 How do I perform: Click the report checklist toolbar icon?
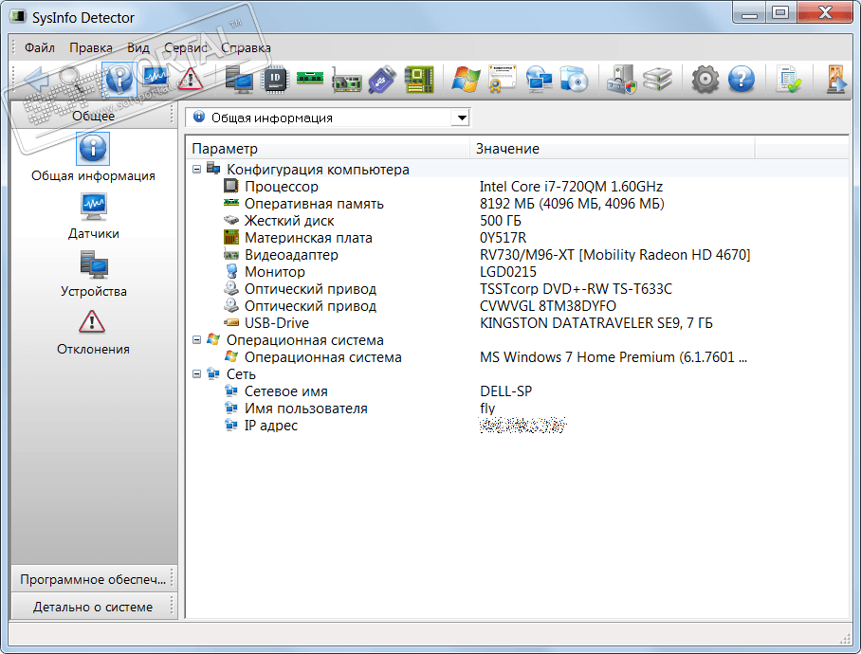coord(789,80)
